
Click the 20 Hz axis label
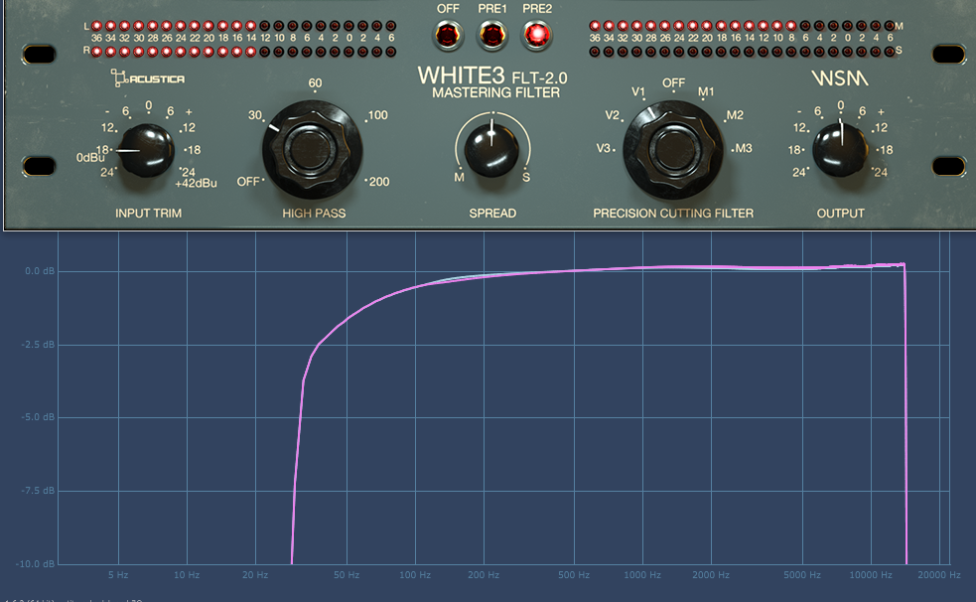tap(254, 574)
